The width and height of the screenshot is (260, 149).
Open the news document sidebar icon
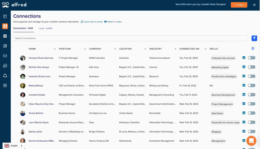click(x=5, y=66)
